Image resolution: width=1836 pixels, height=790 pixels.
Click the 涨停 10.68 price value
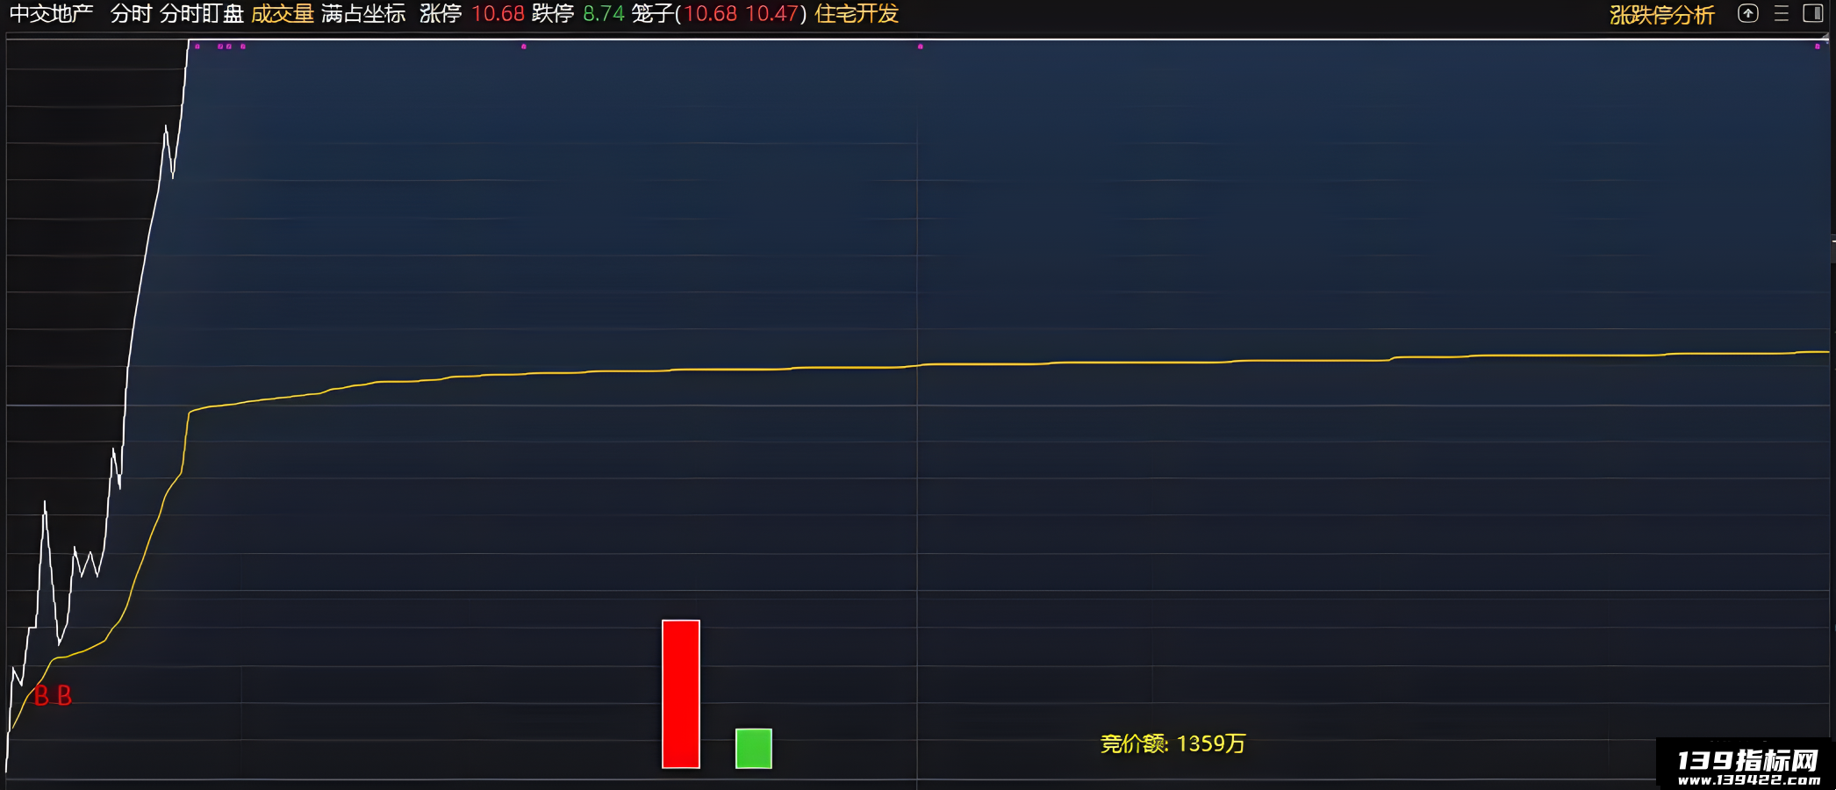point(498,14)
